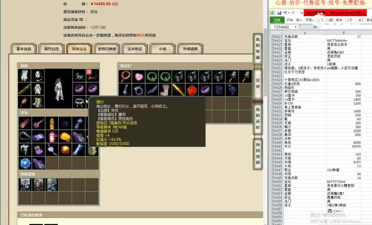This screenshot has height=225, width=372.
Task: Switch to the 小孩 tab
Action: point(163,49)
